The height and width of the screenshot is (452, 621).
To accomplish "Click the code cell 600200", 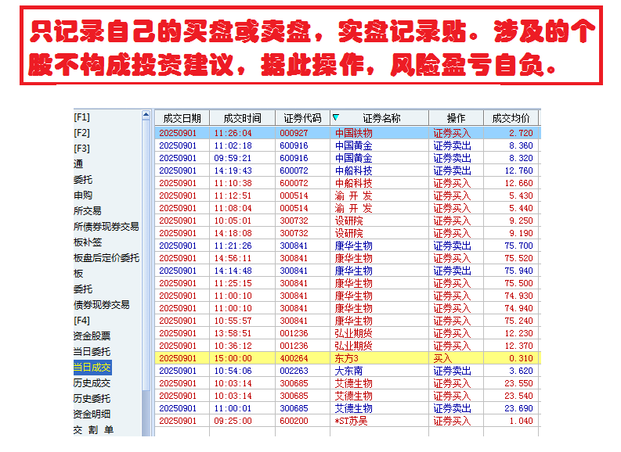I will pyautogui.click(x=294, y=422).
